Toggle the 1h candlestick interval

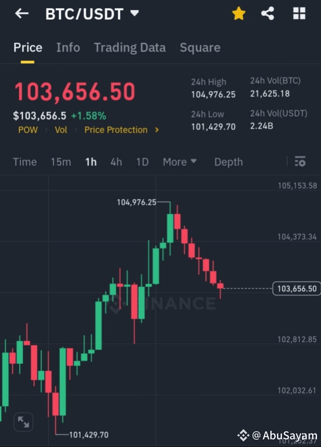coord(91,162)
